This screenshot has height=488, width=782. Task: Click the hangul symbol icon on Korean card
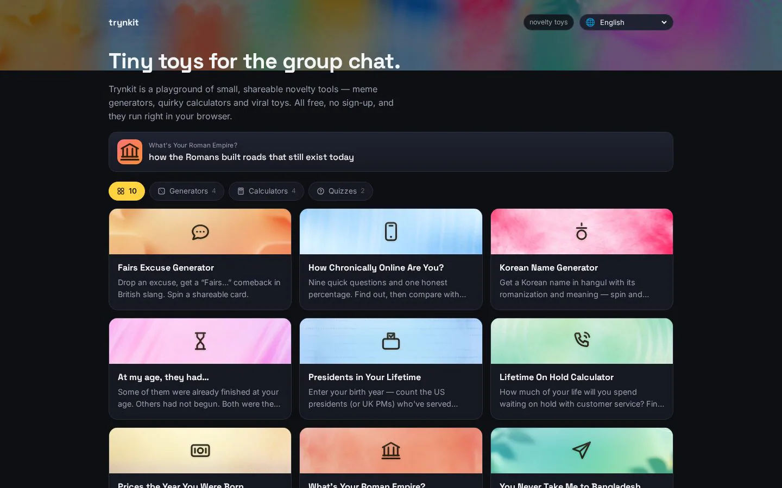pyautogui.click(x=582, y=232)
